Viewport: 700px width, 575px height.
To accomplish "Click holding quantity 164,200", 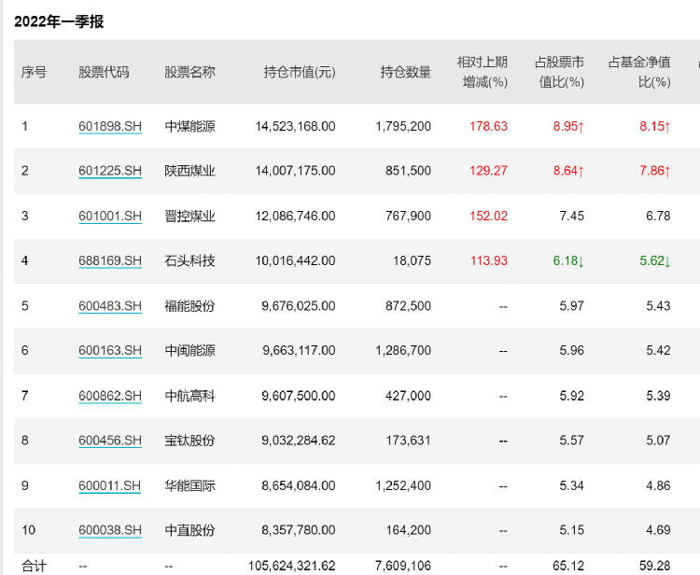I will [408, 530].
